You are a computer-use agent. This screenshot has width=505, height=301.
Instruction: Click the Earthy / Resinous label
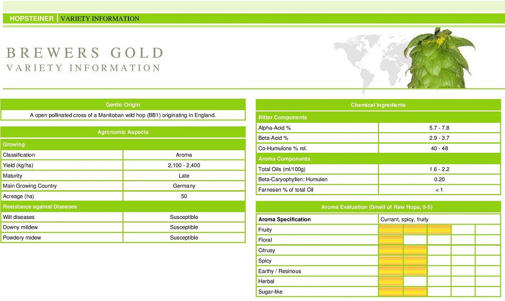(x=279, y=271)
